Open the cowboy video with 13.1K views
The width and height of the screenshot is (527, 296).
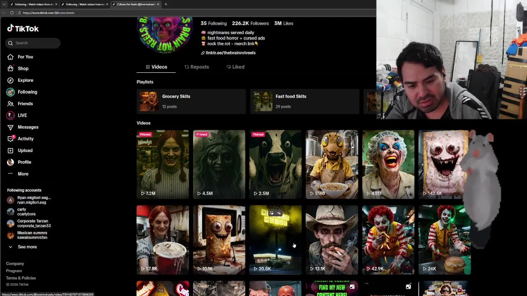coord(332,240)
